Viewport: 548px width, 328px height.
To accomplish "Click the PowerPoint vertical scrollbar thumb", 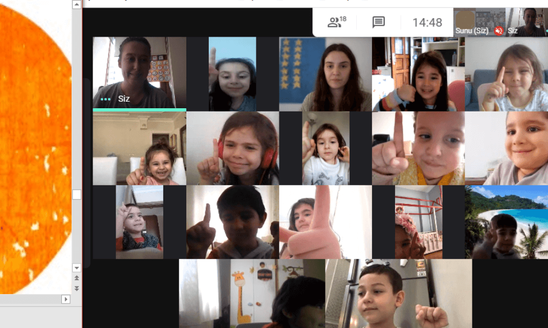I will point(77,195).
